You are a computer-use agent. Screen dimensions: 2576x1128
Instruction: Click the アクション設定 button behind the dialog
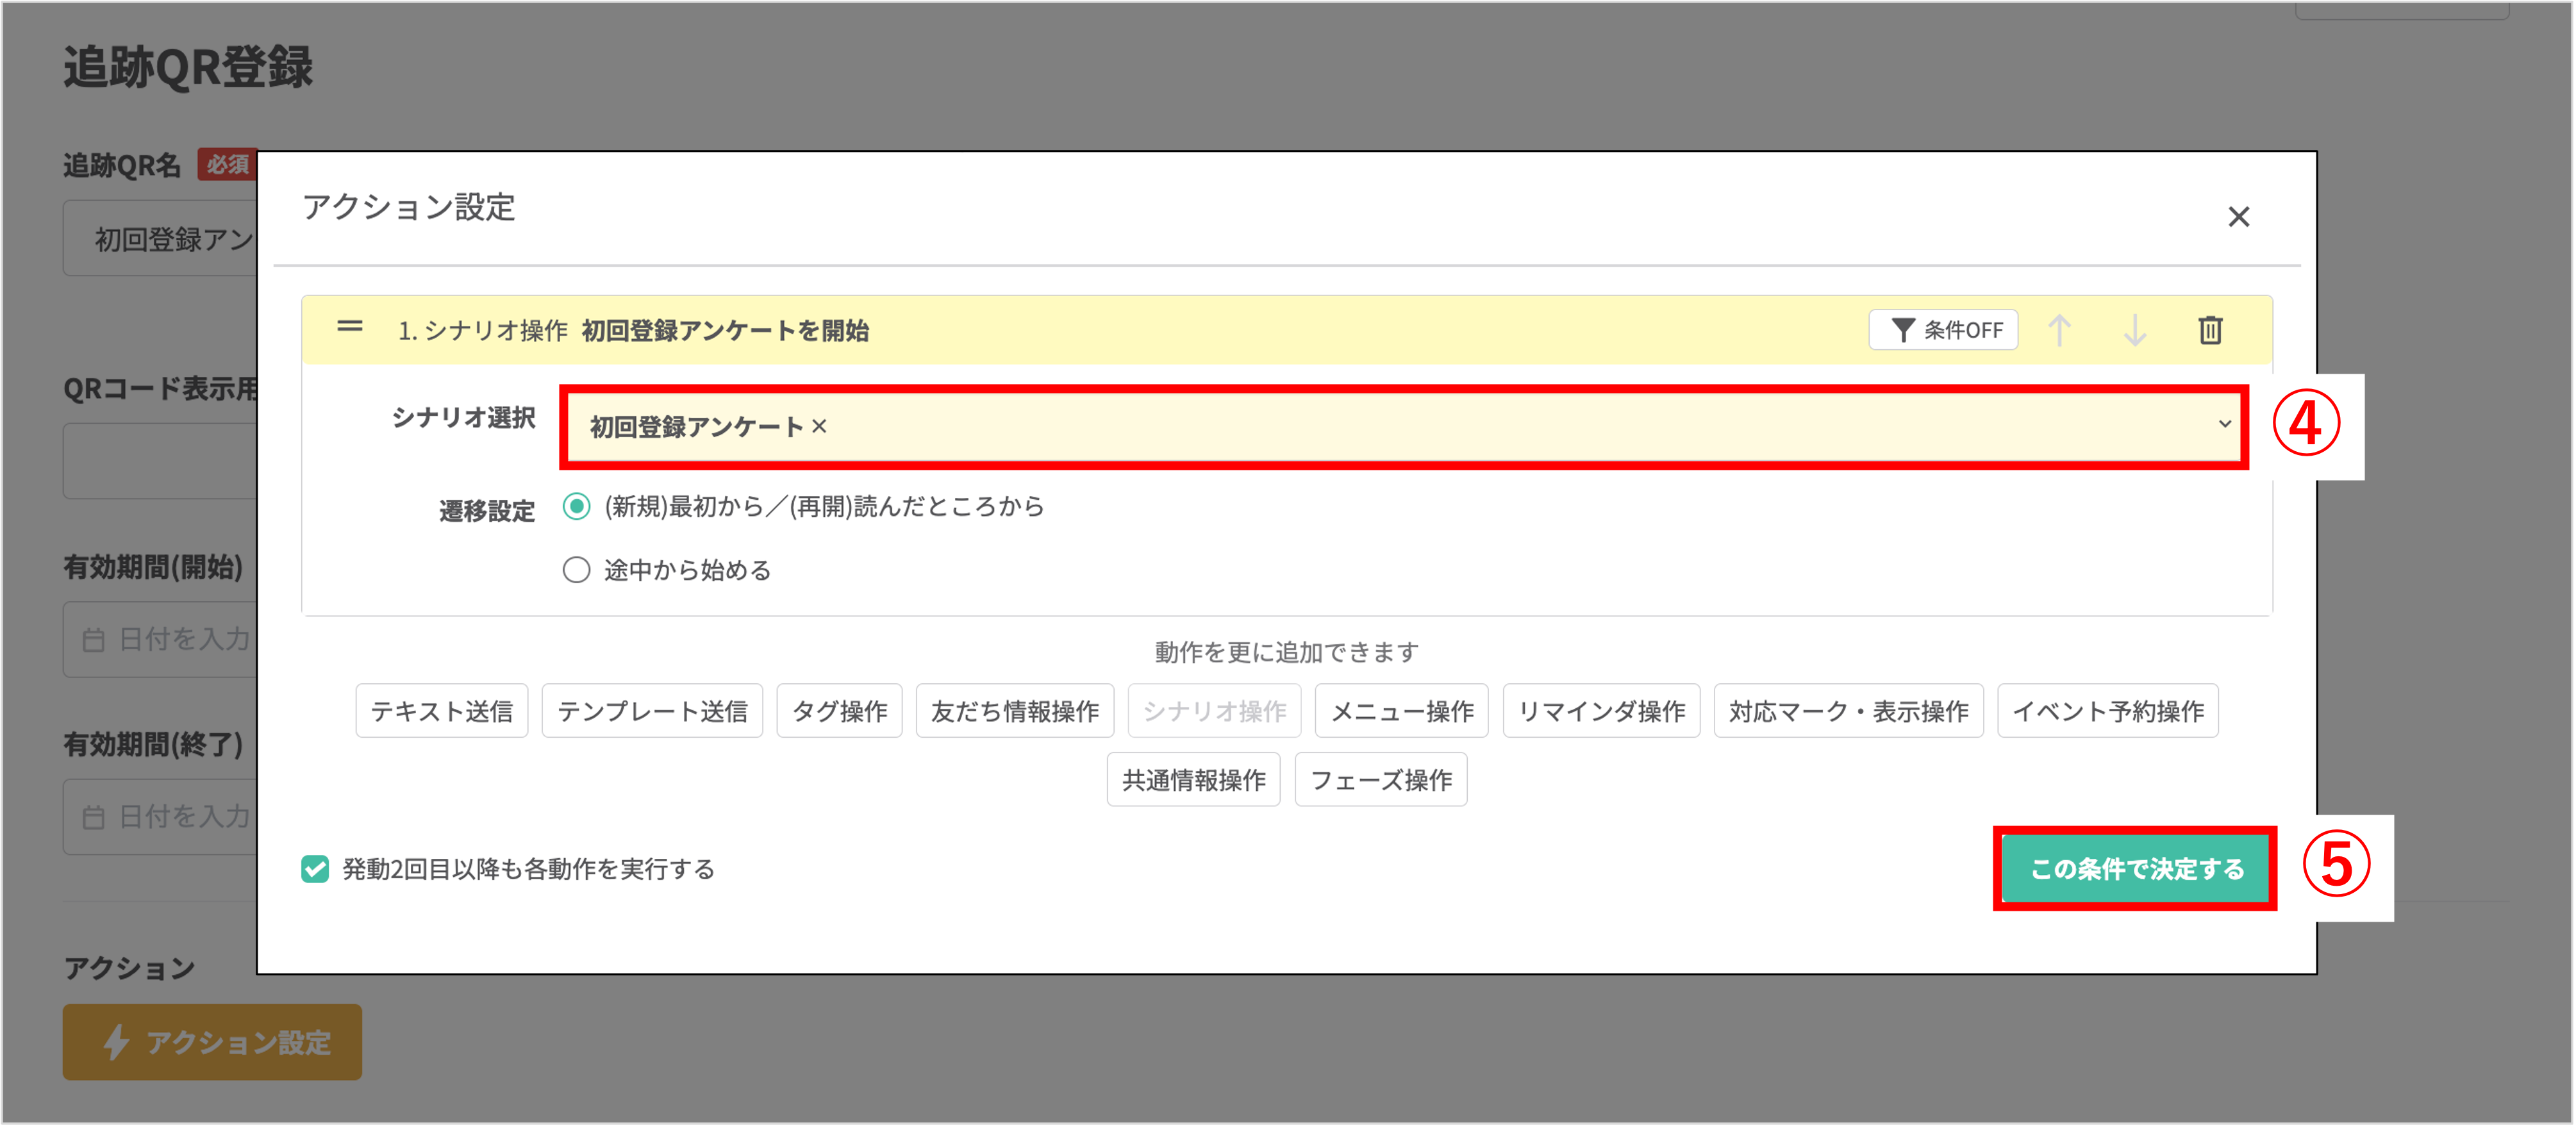point(212,1042)
